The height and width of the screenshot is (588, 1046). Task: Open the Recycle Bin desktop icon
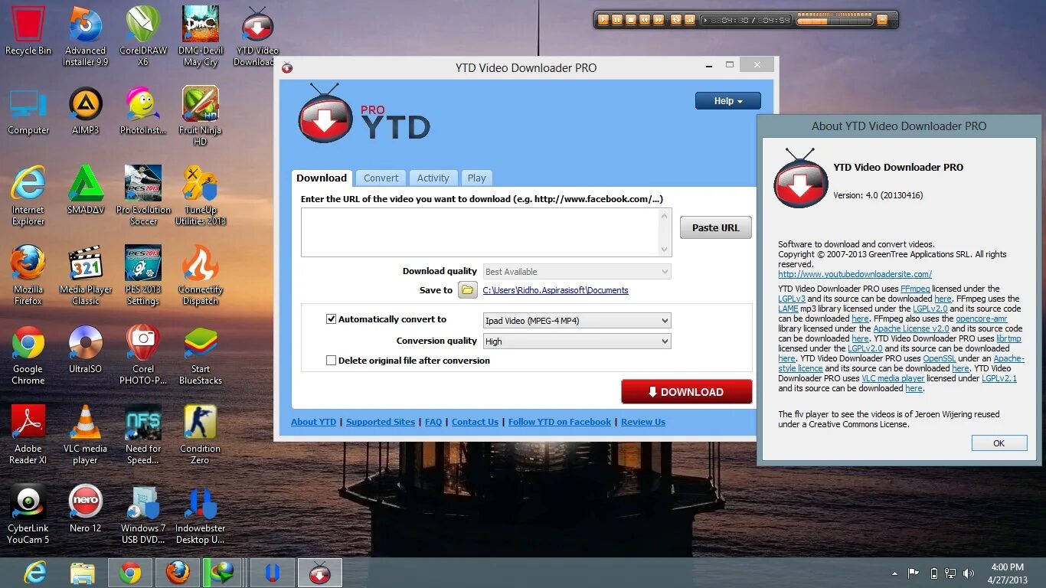coord(28,31)
